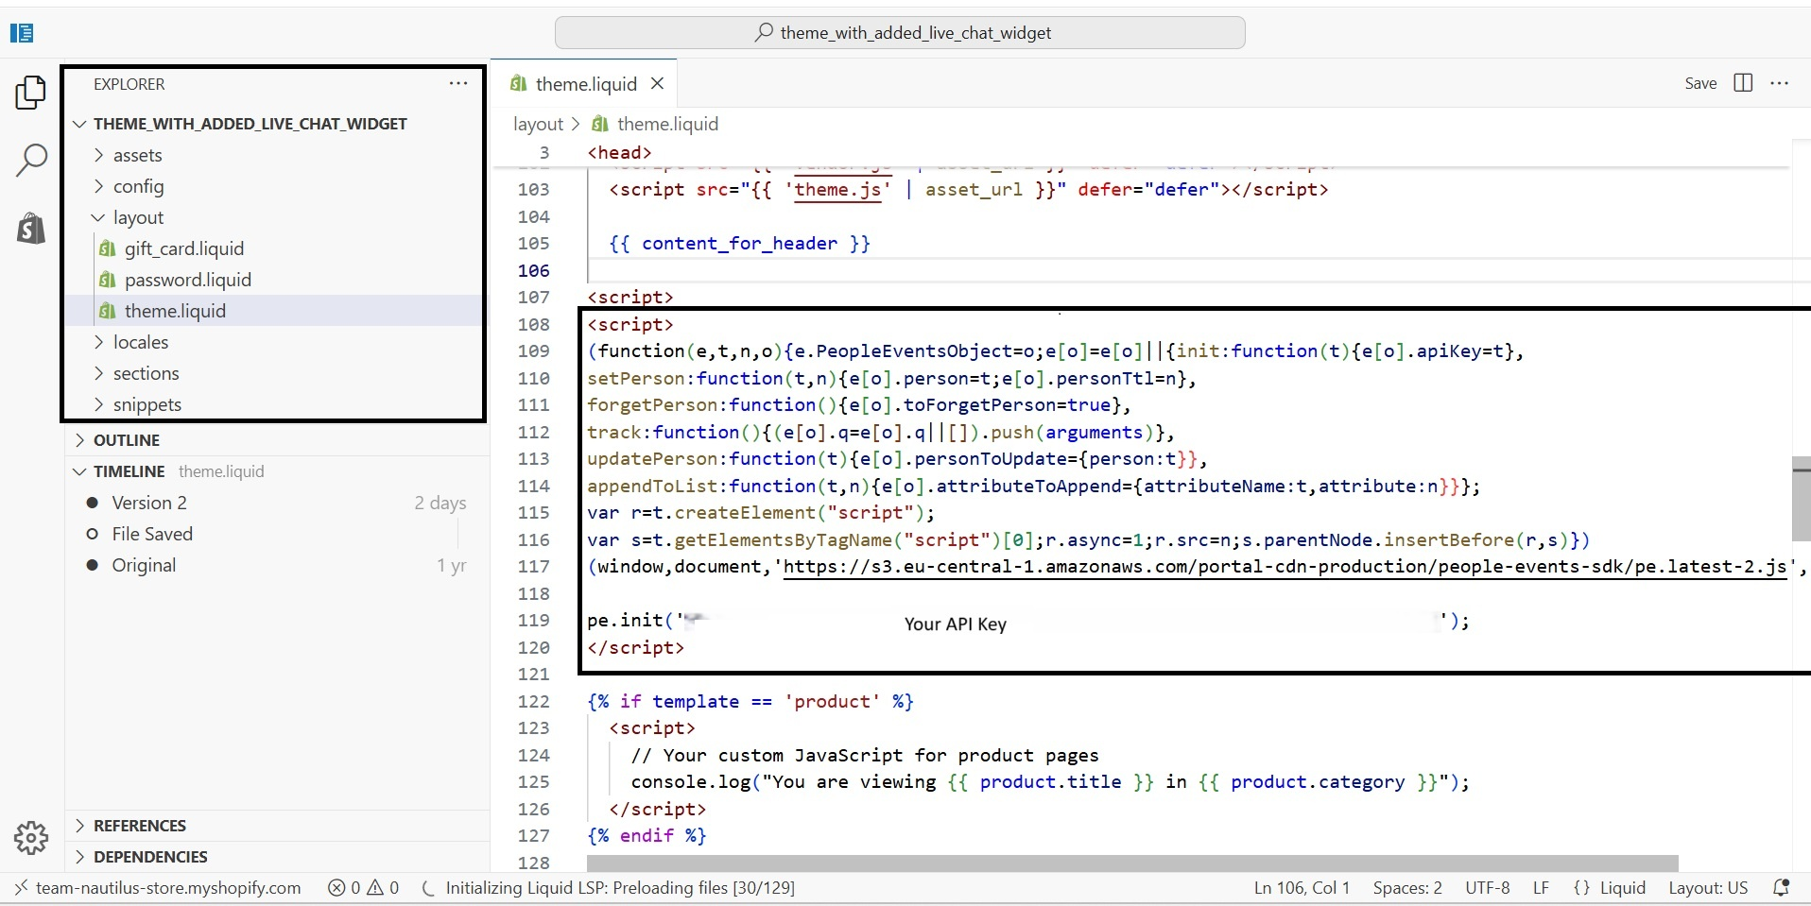
Task: Click the theme_with_added_live_chat_widget search box
Action: (x=899, y=31)
